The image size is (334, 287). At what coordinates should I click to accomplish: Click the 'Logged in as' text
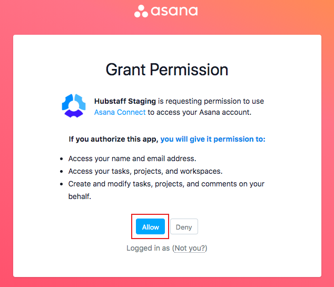tap(148, 248)
